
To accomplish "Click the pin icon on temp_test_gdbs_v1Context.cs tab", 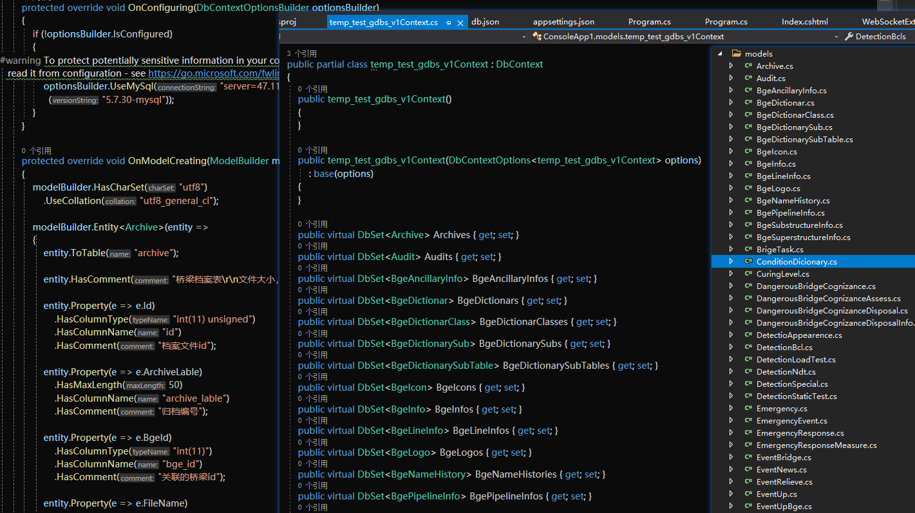I will click(x=448, y=23).
